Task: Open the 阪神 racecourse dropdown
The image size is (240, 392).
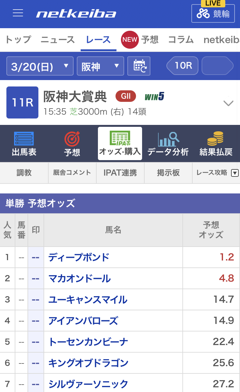Action: 100,66
